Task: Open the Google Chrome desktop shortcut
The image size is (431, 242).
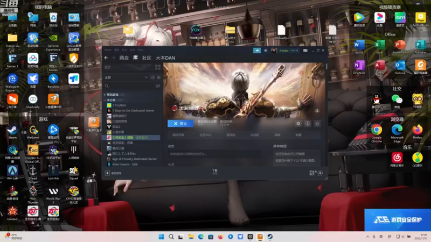Action: 376,133
